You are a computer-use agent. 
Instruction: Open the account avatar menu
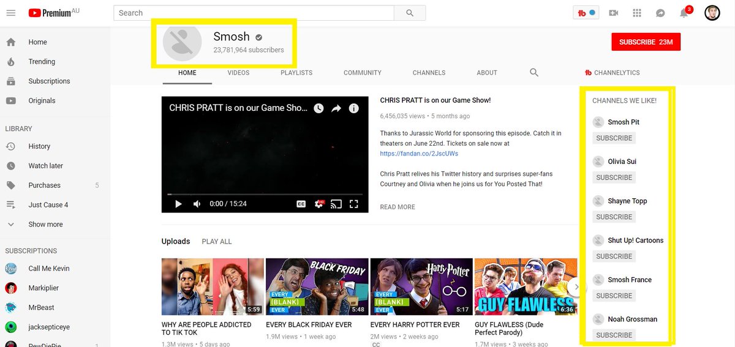pyautogui.click(x=712, y=13)
